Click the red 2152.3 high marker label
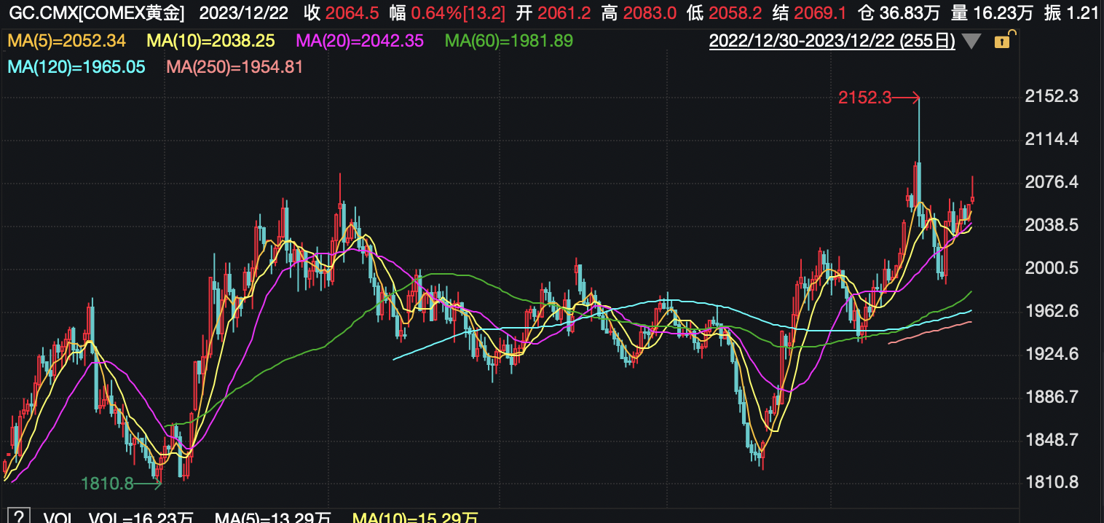The image size is (1104, 523). coord(864,97)
